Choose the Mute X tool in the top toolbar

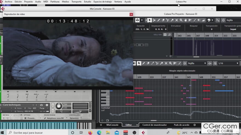(177, 20)
